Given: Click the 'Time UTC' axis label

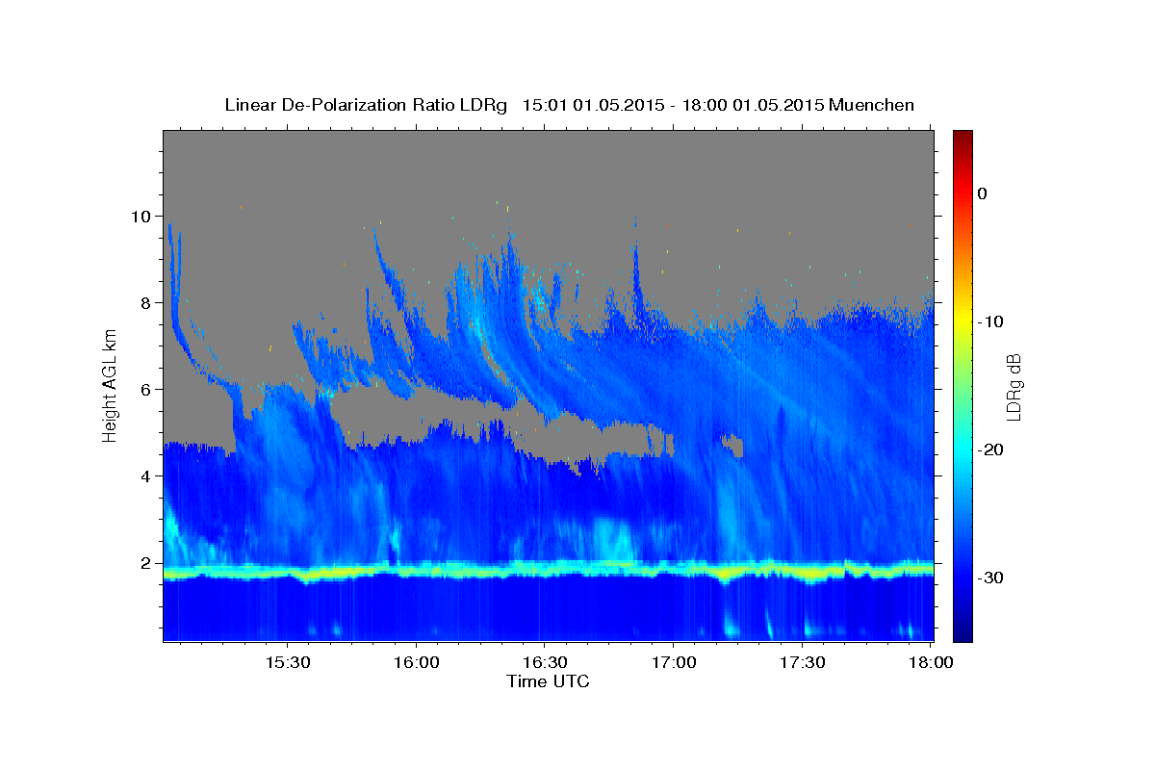Looking at the screenshot, I should click(548, 681).
